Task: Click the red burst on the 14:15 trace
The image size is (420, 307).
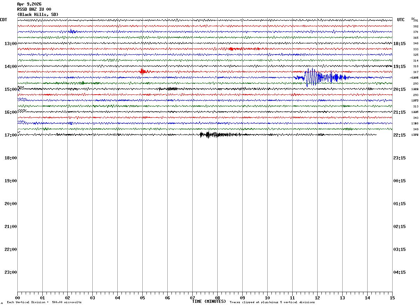Action: click(144, 71)
